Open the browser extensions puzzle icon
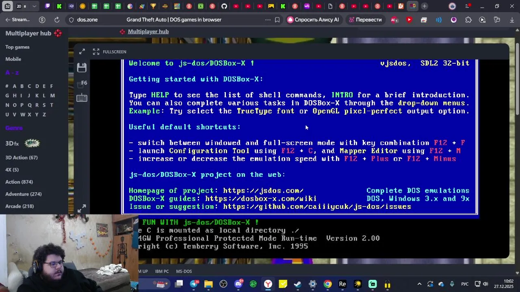 click(468, 19)
